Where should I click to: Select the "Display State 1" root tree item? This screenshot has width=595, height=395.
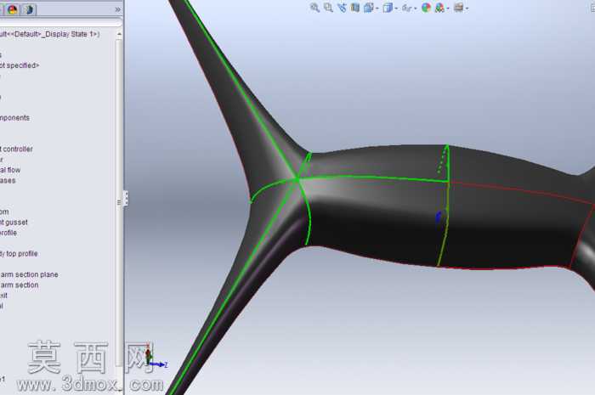[x=49, y=34]
